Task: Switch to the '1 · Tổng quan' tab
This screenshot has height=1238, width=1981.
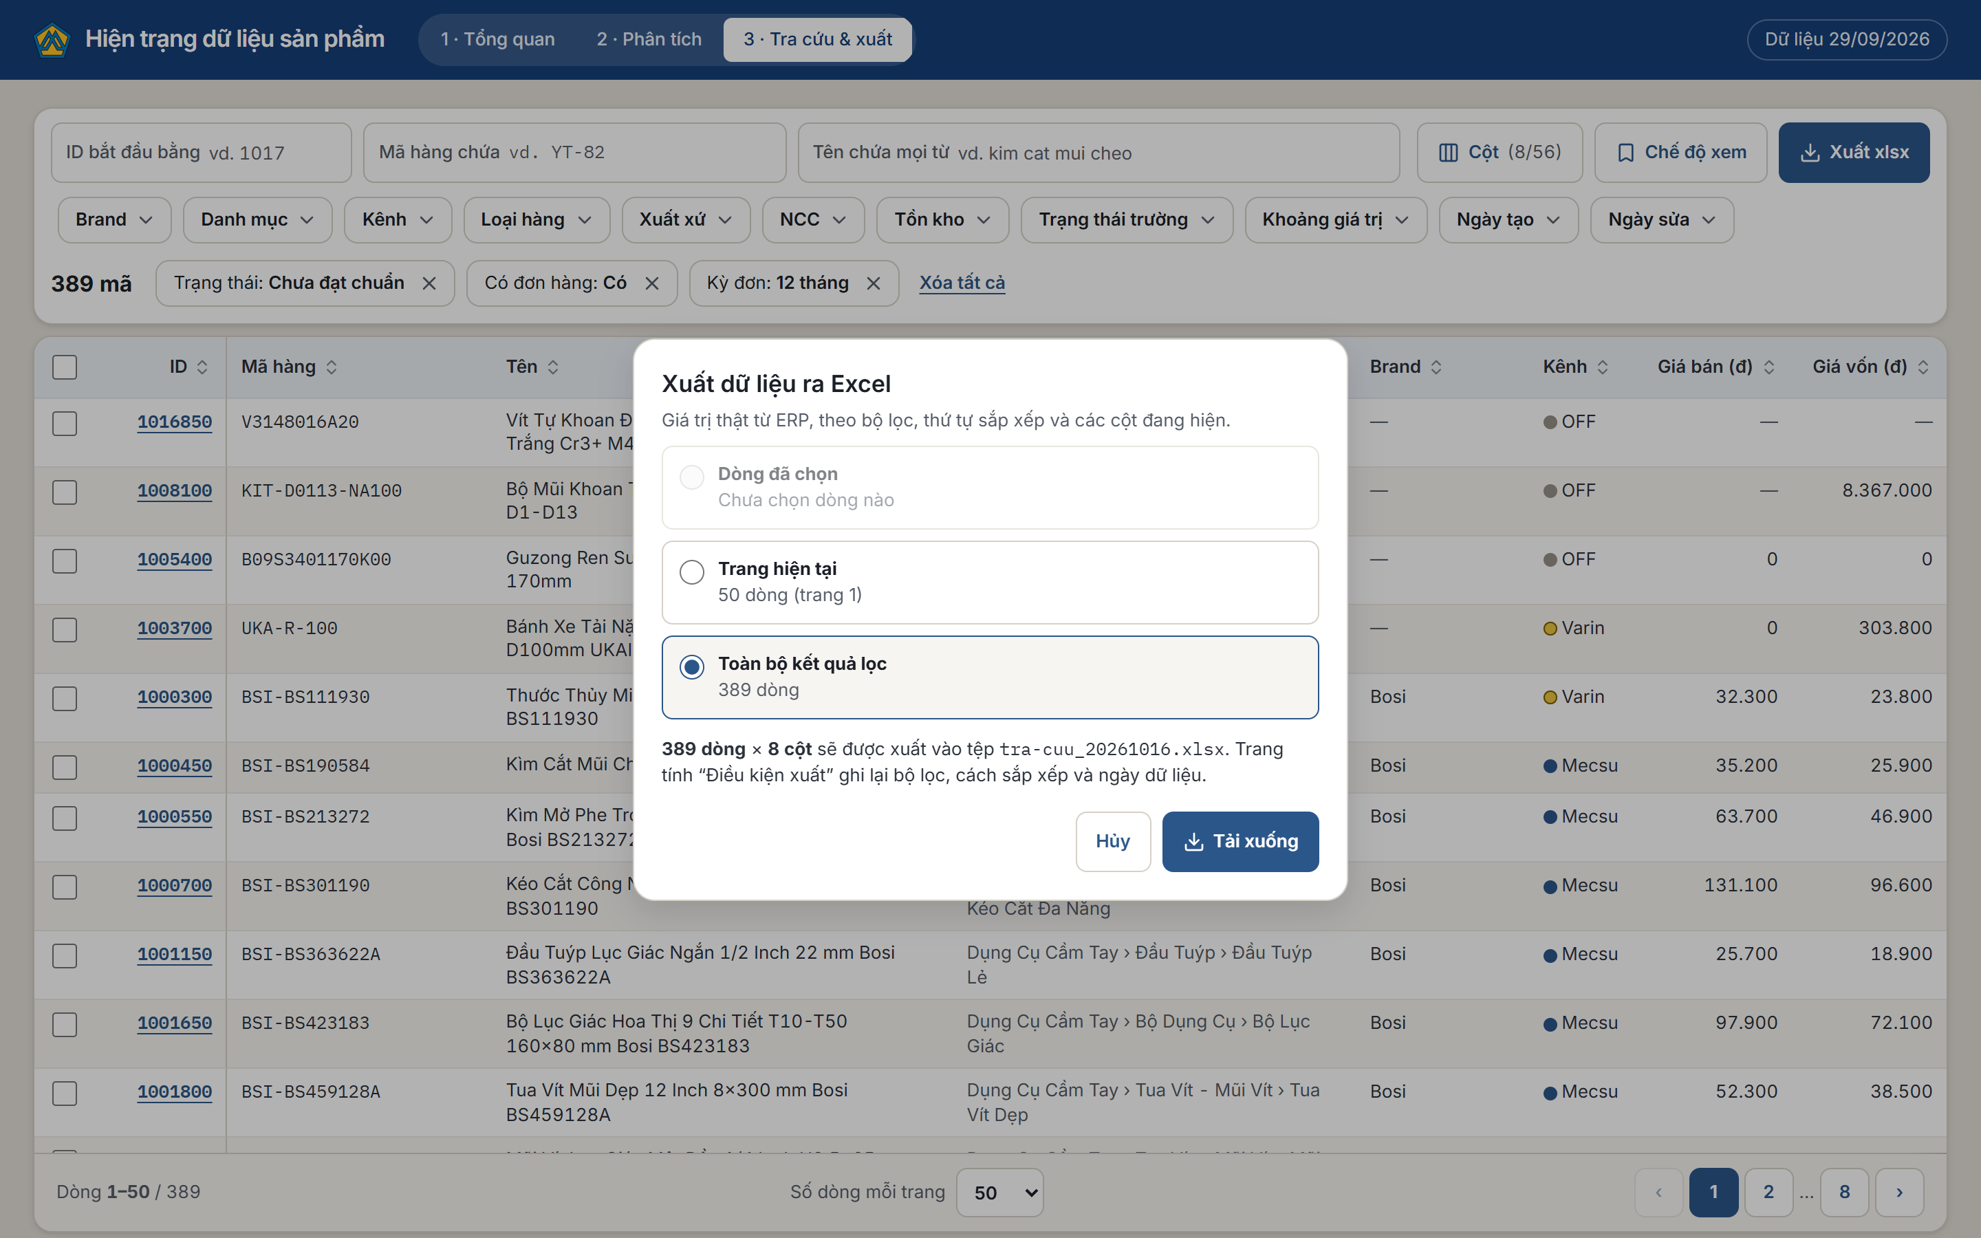Action: [x=498, y=39]
